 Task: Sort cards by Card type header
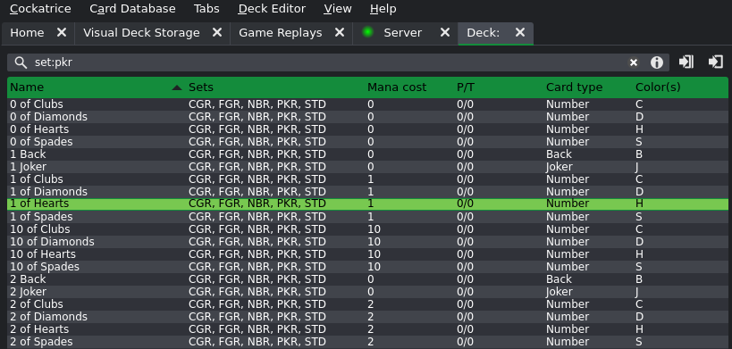pos(574,87)
